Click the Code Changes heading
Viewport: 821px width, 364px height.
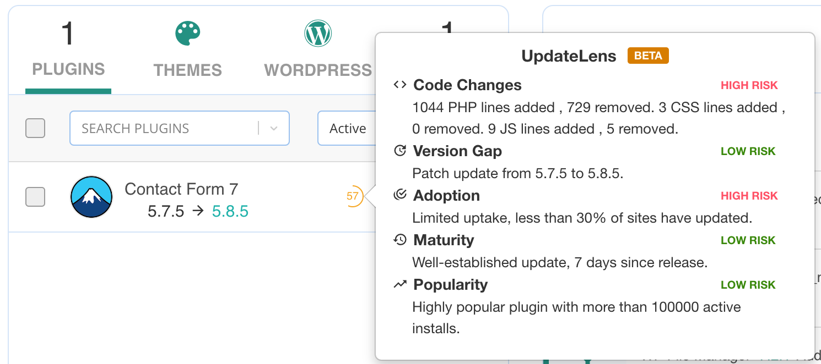(467, 85)
